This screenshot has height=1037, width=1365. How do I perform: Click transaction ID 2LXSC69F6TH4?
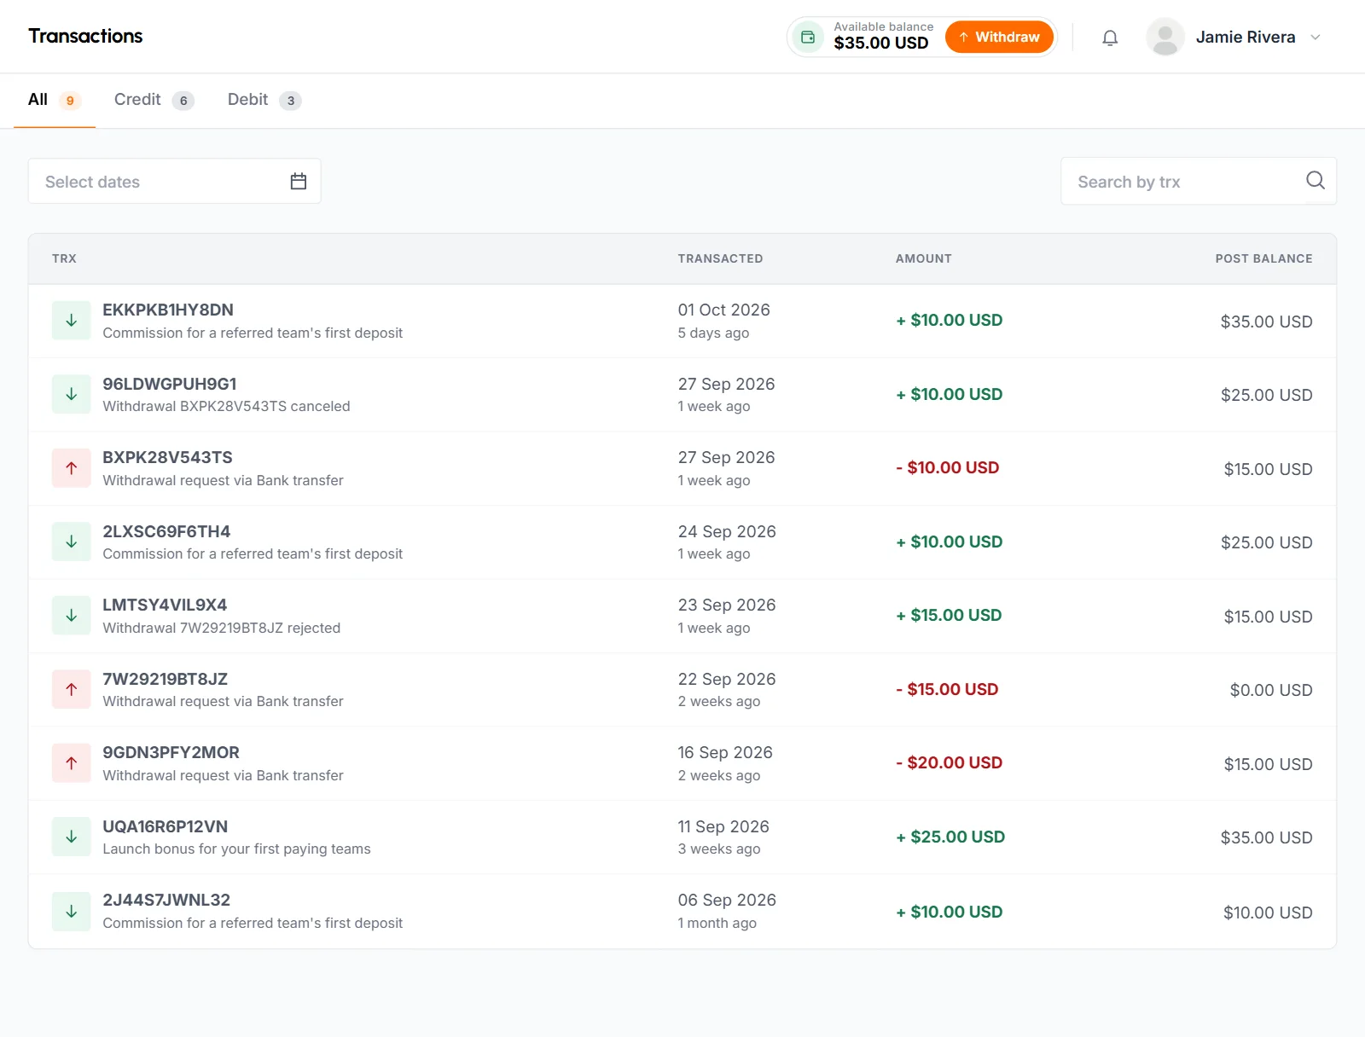pos(166,531)
